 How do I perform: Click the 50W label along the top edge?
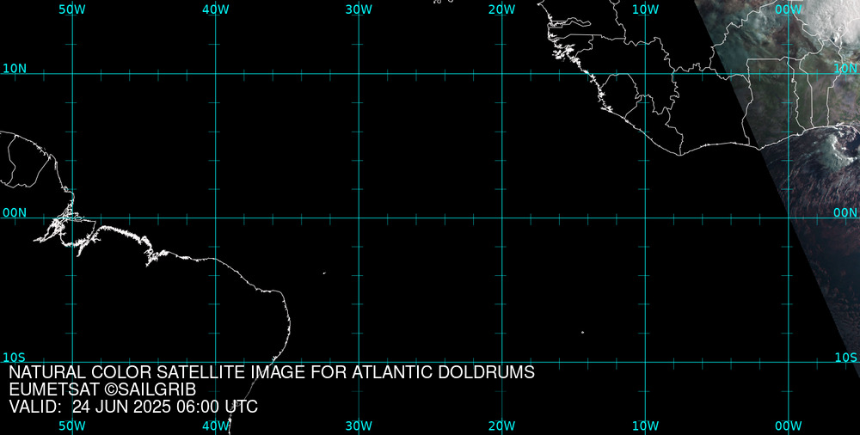pos(72,9)
